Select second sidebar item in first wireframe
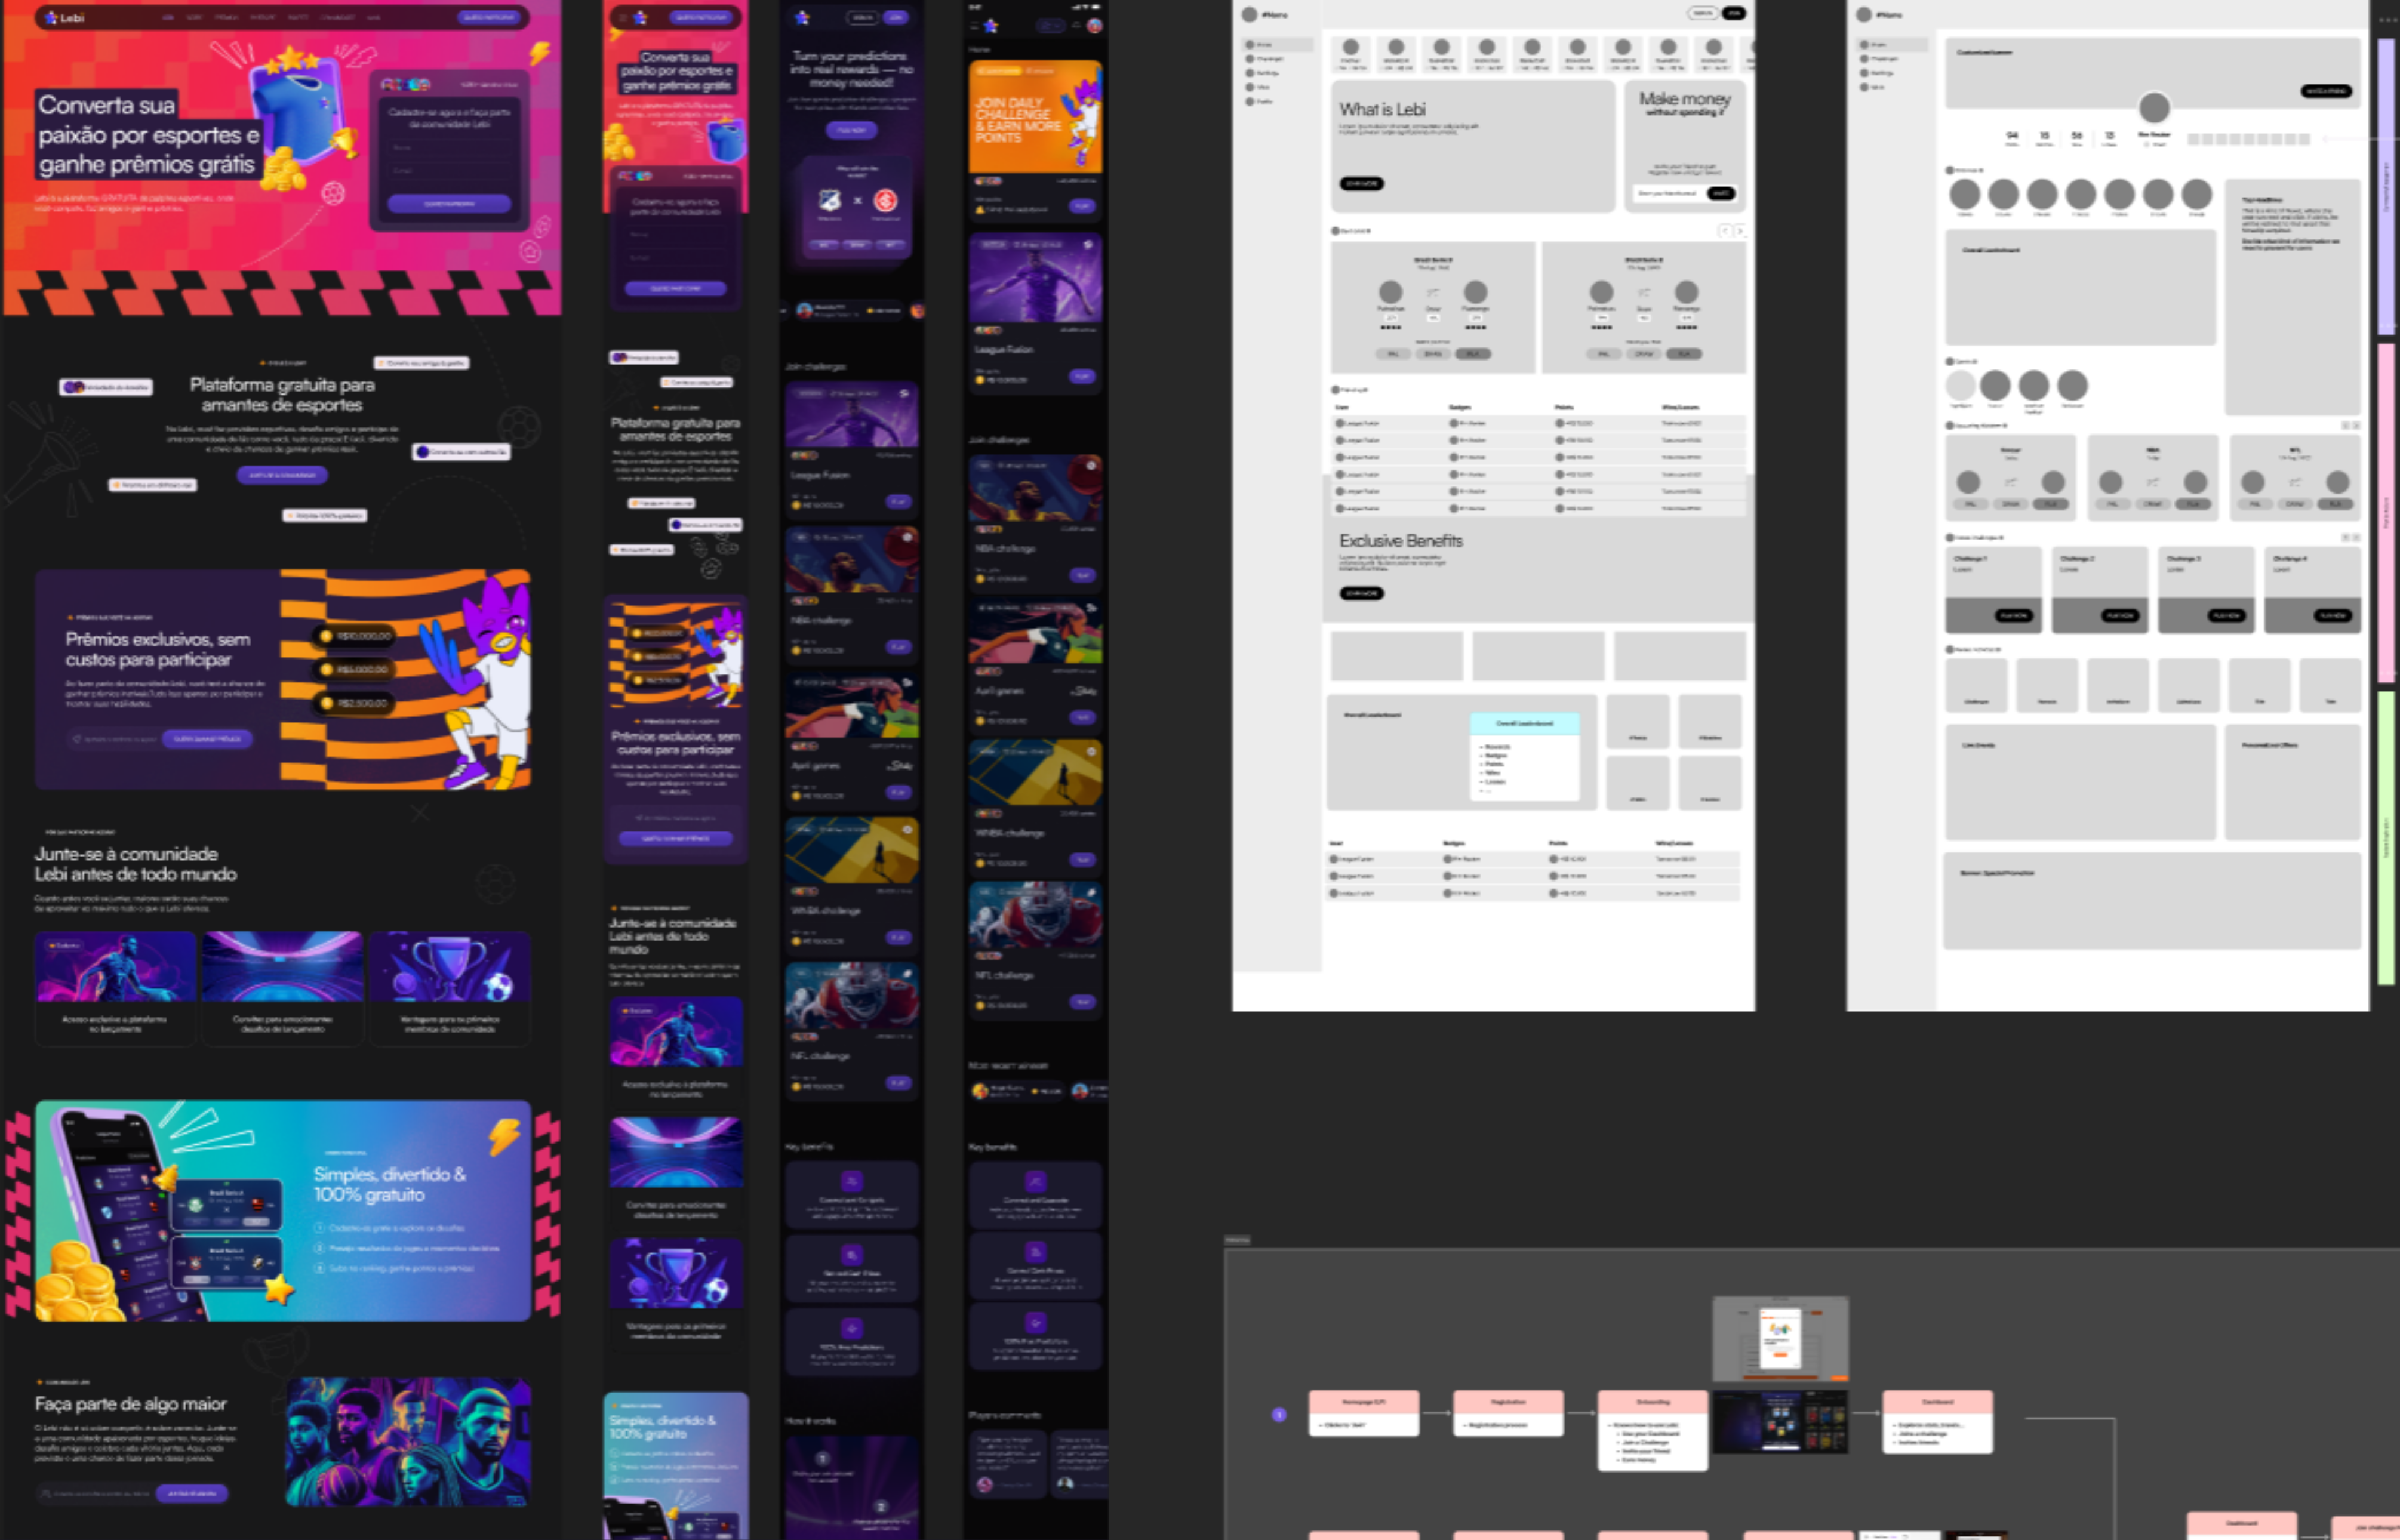This screenshot has height=1540, width=2400. click(1265, 59)
